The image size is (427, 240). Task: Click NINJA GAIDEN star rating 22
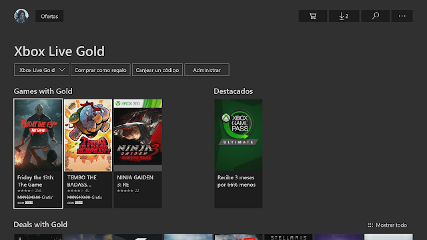click(128, 191)
